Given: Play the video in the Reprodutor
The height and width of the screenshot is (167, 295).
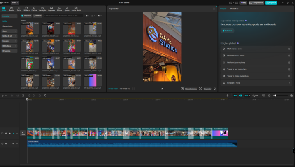Looking at the screenshot, I should 162,89.
